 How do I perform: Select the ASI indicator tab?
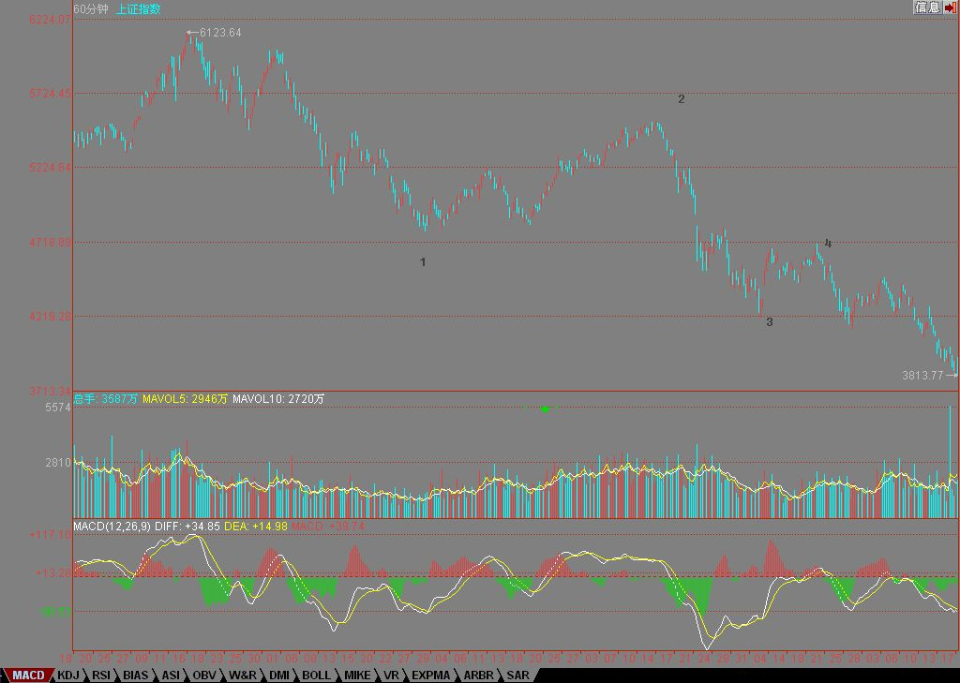pos(171,676)
